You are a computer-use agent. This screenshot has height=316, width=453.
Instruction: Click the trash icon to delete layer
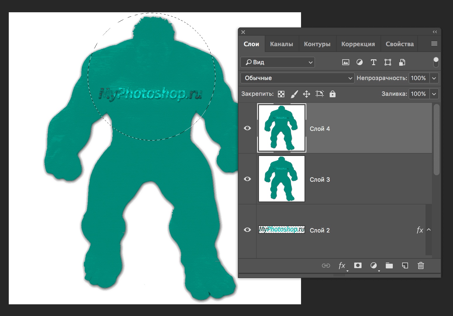[421, 265]
